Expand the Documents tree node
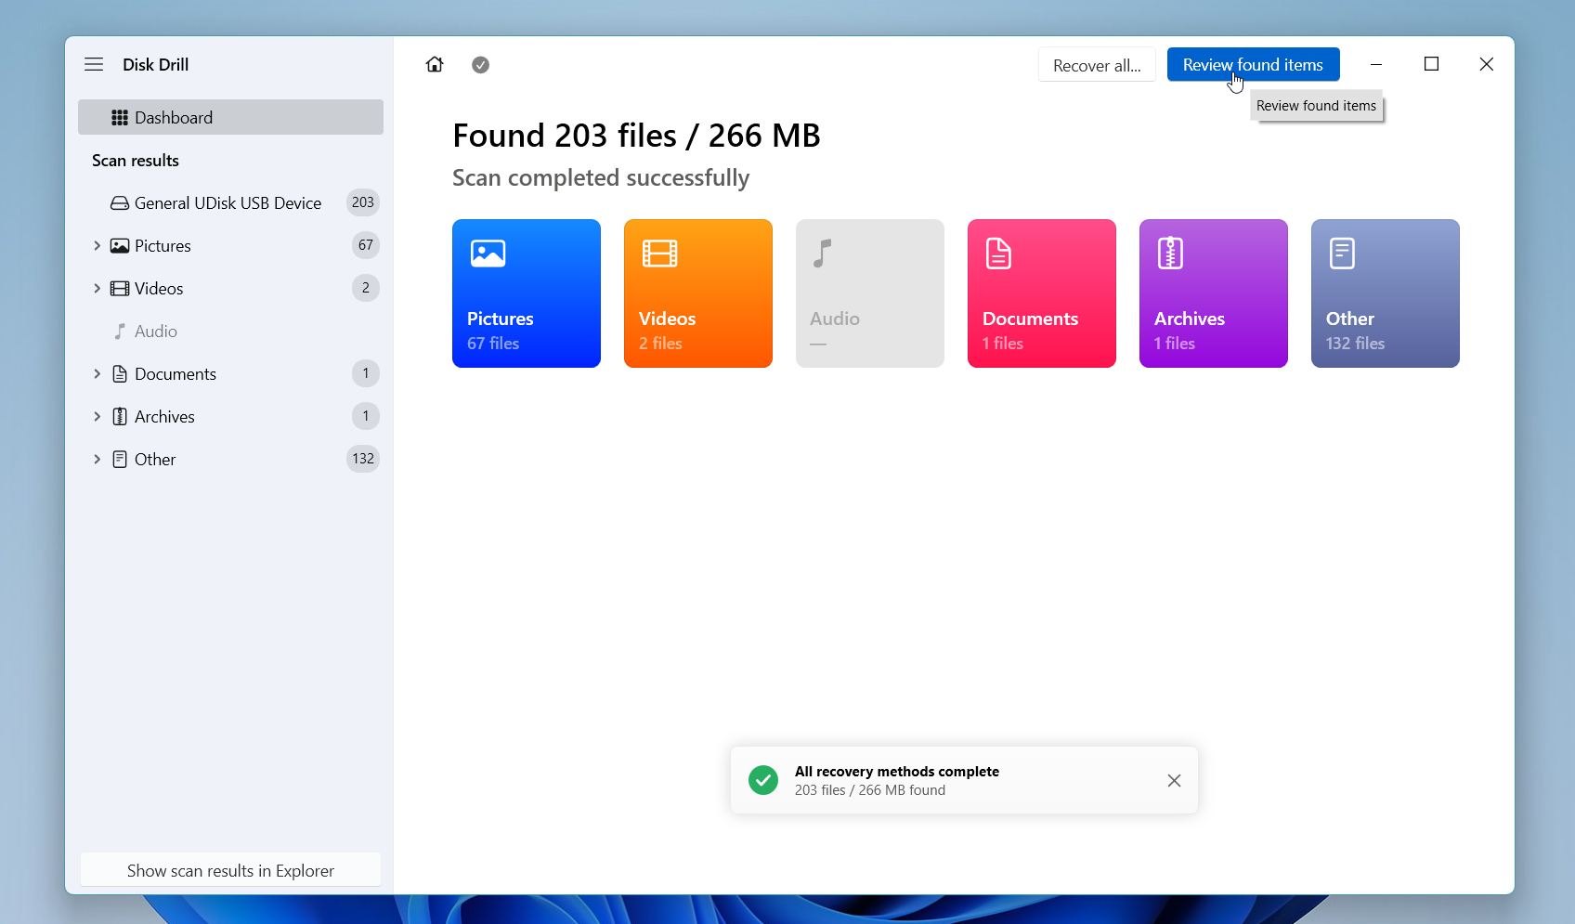Screen dimensions: 1575x924 (97, 373)
